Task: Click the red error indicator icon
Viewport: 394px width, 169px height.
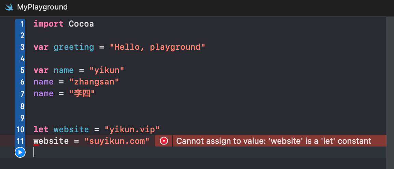Action: pos(164,141)
